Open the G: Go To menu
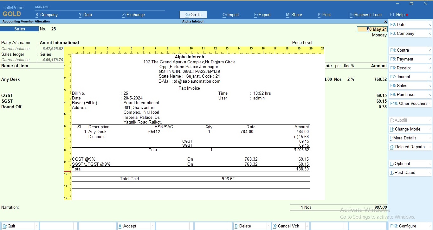The width and height of the screenshot is (433, 230). [193, 15]
